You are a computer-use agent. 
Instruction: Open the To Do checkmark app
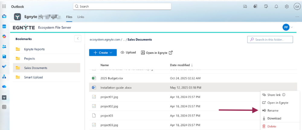pos(4,66)
